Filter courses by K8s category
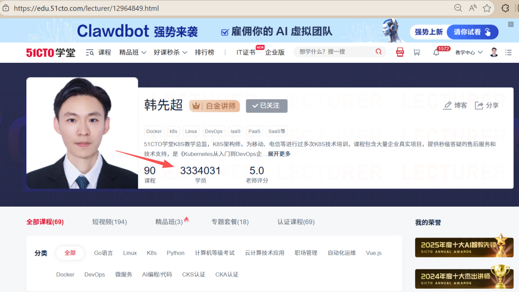 point(151,253)
